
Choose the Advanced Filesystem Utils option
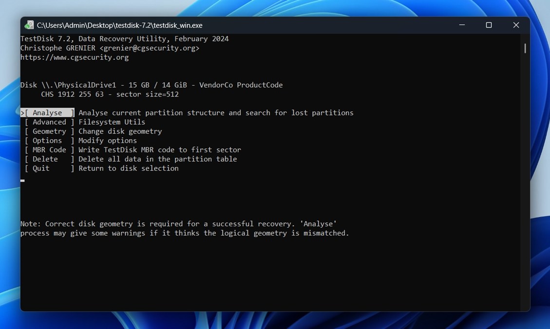tap(49, 122)
